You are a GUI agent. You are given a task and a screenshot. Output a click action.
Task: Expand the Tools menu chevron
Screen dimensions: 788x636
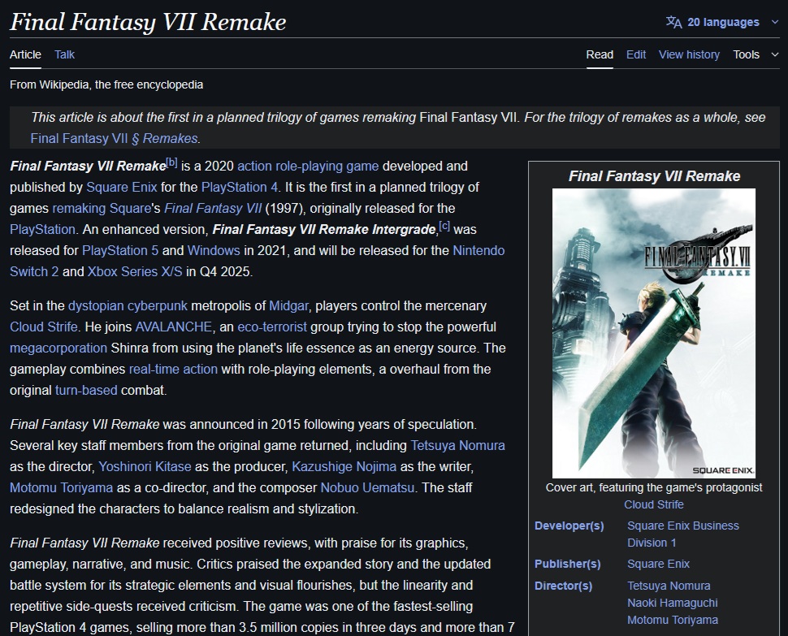tap(774, 54)
